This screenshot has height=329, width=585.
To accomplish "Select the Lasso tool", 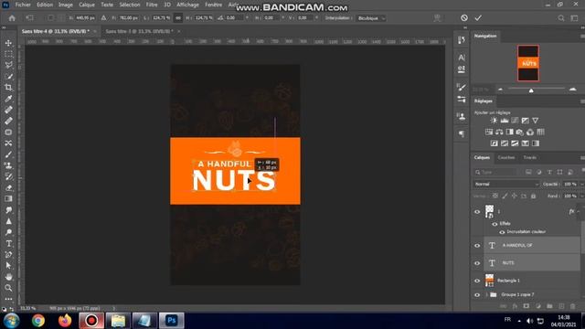I will [x=8, y=65].
